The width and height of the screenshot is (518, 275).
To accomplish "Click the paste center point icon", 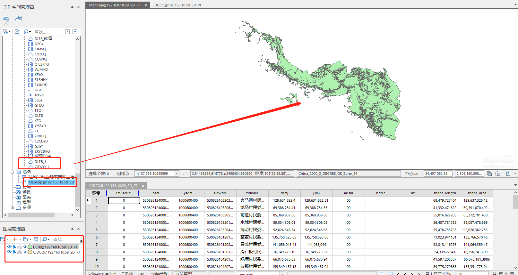I will click(498, 174).
